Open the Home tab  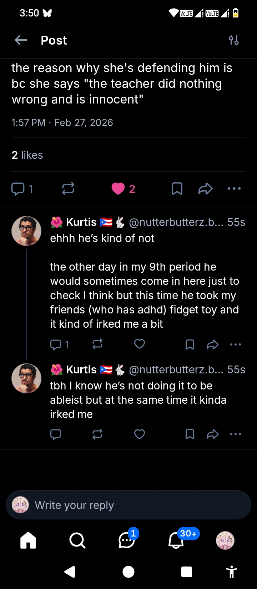coord(28,540)
